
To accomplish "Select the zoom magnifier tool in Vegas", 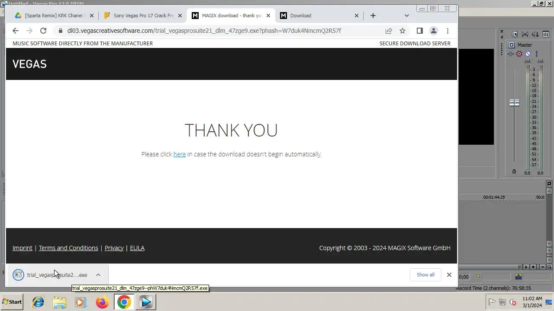I will (549, 267).
